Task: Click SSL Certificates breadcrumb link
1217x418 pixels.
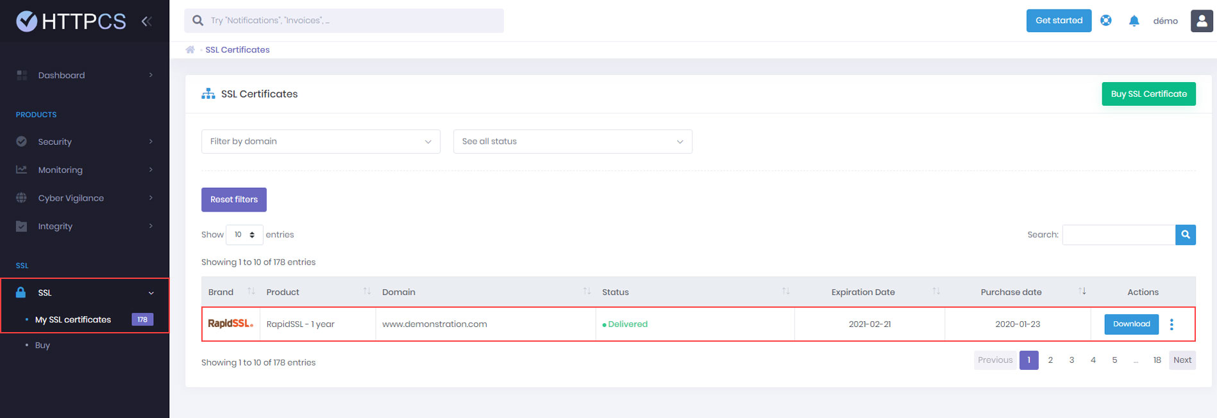Action: [237, 49]
